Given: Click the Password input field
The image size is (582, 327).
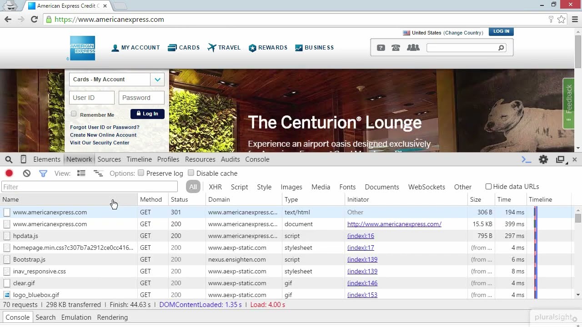Looking at the screenshot, I should 141,98.
